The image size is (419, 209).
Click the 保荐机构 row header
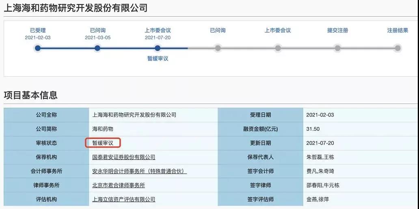(46, 157)
